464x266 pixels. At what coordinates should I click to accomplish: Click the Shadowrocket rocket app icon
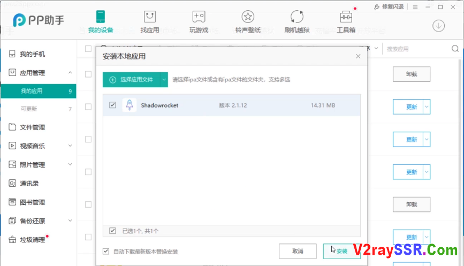pos(129,105)
